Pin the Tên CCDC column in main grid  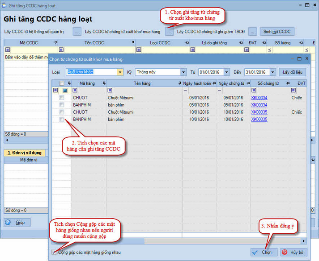click(x=133, y=42)
